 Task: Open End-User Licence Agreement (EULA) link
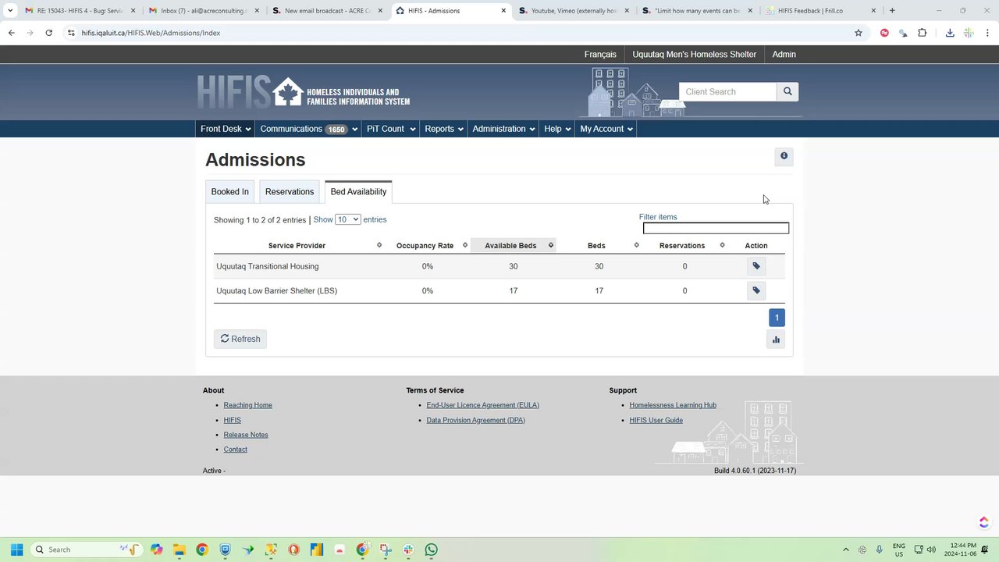coord(483,405)
